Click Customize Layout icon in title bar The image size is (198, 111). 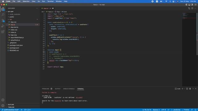click(x=196, y=5)
